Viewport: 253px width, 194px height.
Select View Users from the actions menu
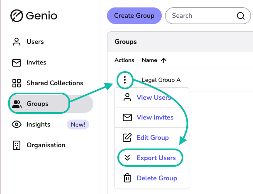152,98
